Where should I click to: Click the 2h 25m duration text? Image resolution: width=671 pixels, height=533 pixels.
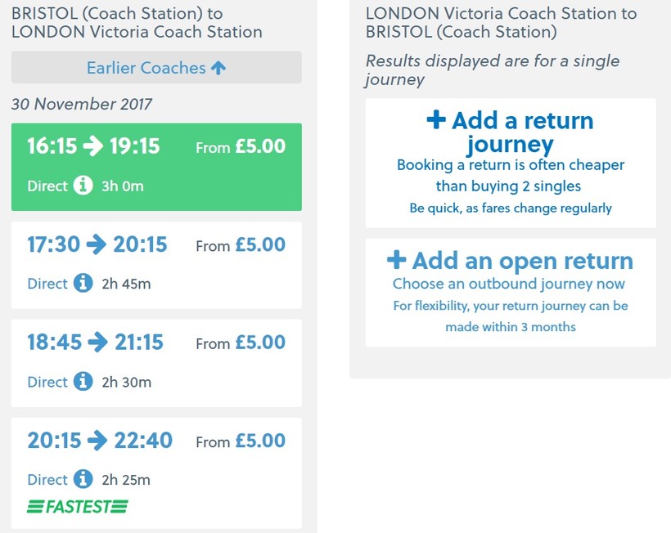(125, 480)
